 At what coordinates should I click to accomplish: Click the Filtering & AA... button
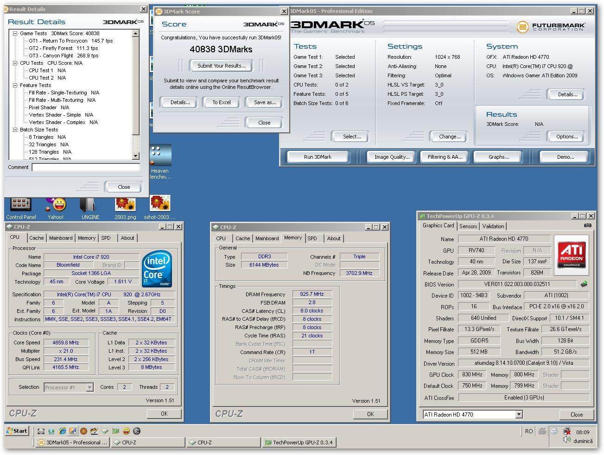(445, 157)
